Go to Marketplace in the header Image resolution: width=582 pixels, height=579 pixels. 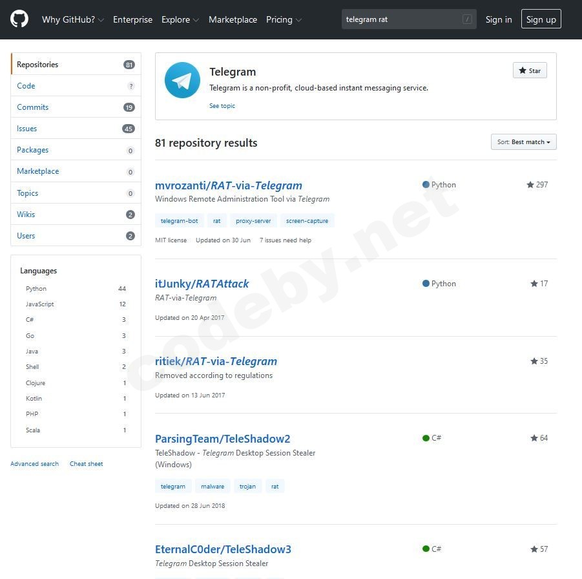tap(233, 19)
